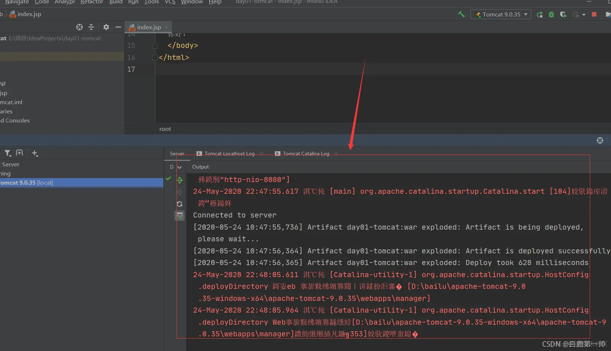Close the Tomcat Catalina Log tab
Screen dimensions: 611x351
336,154
